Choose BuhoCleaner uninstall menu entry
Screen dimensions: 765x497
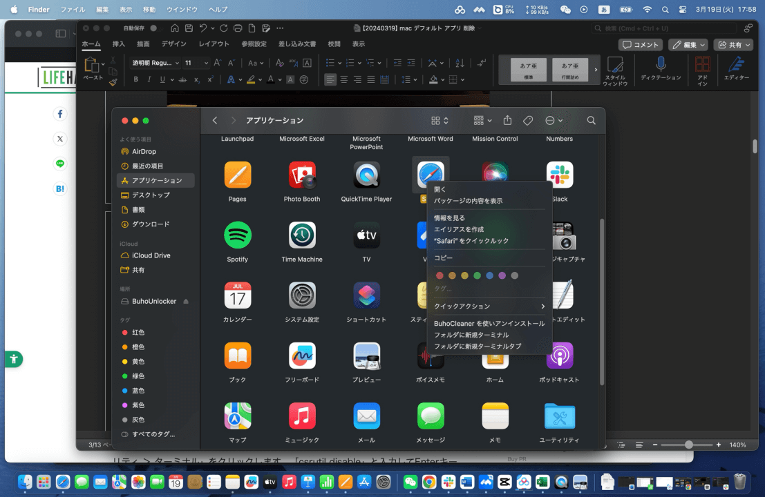click(489, 324)
